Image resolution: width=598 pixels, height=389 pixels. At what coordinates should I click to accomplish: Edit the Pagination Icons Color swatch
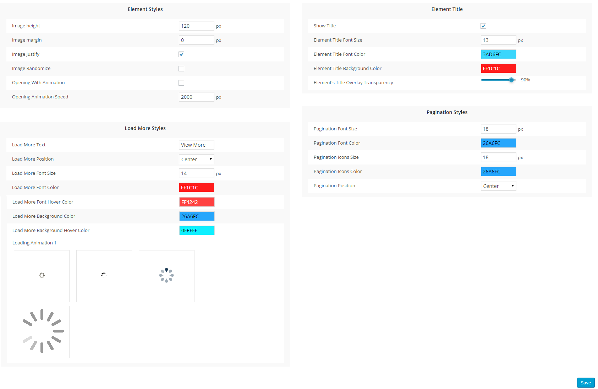point(498,172)
